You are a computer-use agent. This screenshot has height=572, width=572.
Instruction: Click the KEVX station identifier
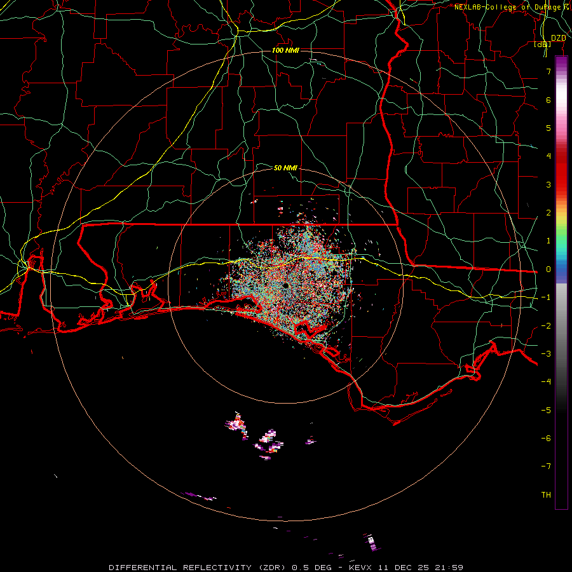tap(361, 568)
